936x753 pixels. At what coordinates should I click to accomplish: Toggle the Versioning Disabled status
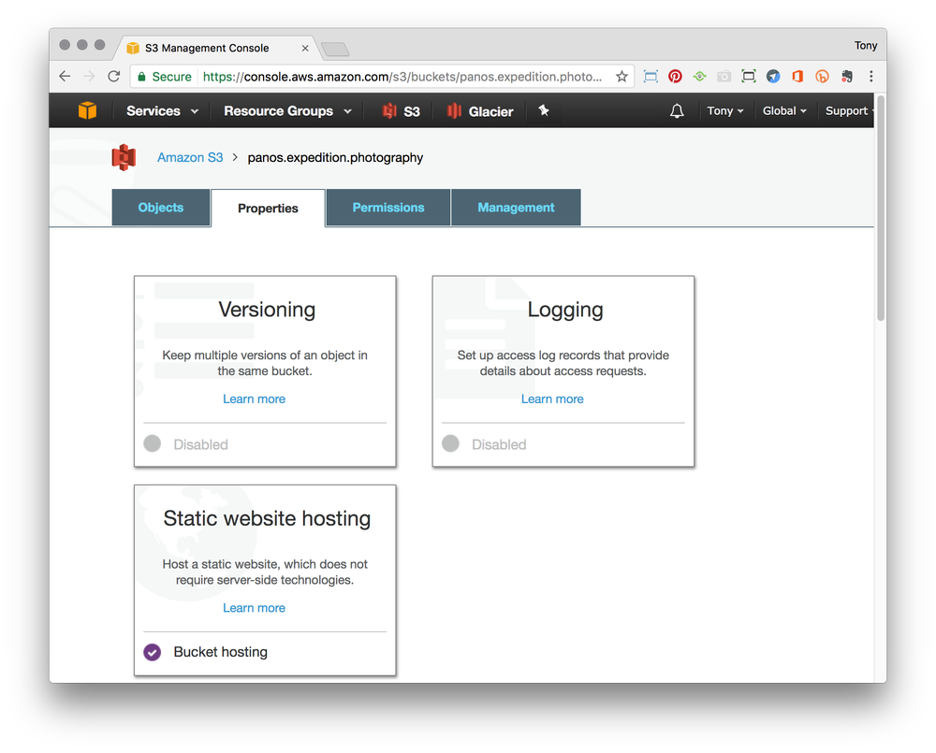(x=153, y=443)
